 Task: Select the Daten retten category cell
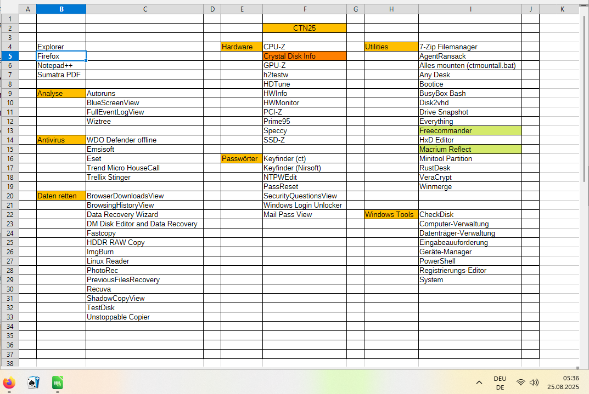coord(61,196)
